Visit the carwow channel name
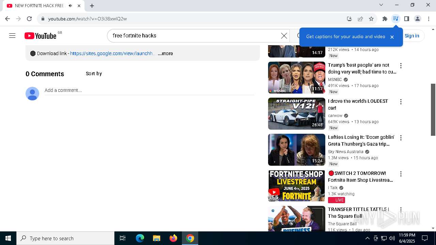Image resolution: width=436 pixels, height=245 pixels. point(335,116)
